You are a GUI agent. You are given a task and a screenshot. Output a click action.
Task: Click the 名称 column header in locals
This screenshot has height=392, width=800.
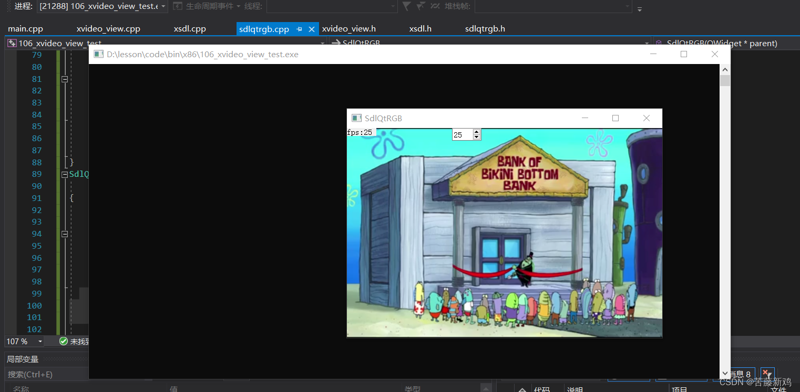(21, 389)
